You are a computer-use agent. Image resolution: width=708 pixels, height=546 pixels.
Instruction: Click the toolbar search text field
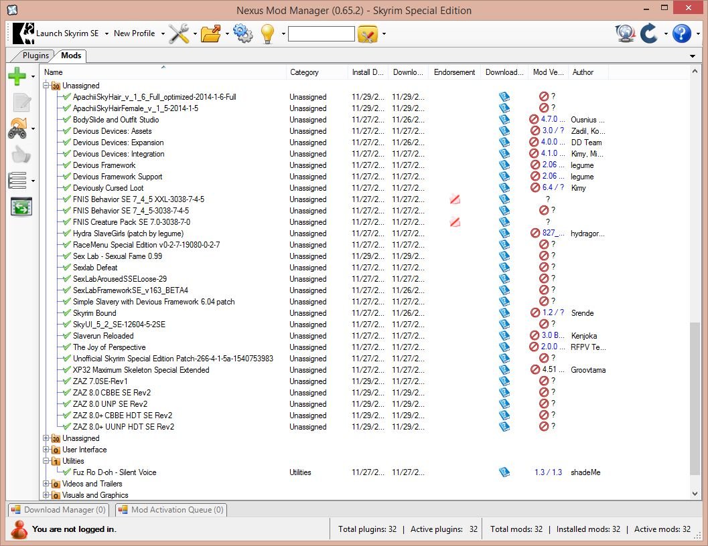322,34
